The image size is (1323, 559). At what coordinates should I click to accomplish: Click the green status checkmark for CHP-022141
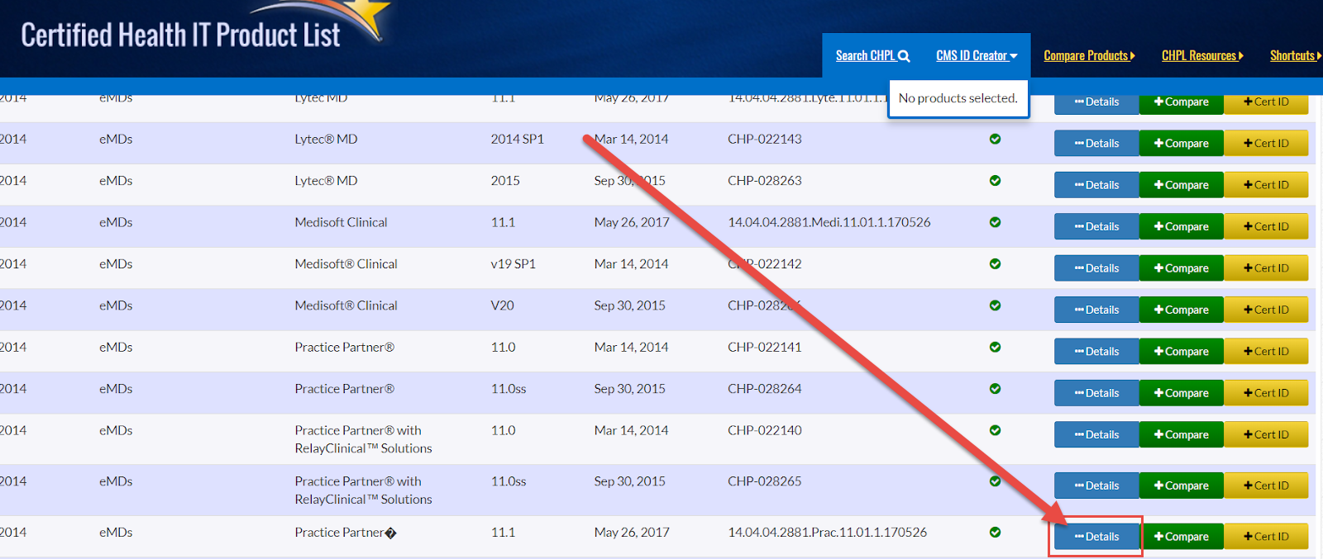(x=995, y=347)
